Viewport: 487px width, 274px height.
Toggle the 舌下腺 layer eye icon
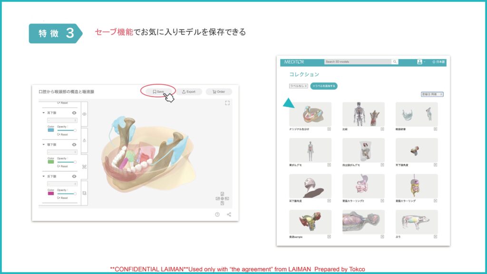pos(74,176)
